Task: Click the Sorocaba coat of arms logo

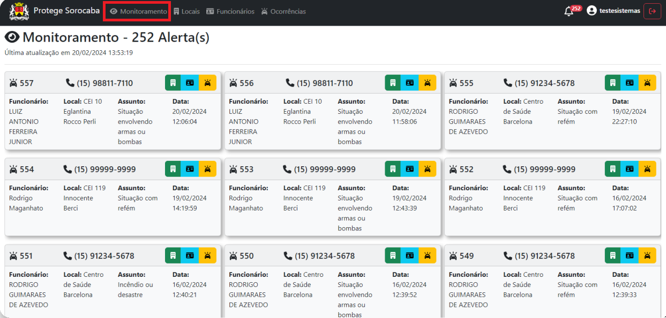Action: point(19,11)
